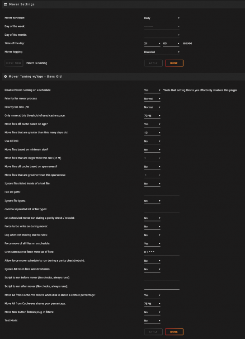This screenshot has height=339, width=245.
Task: Change the Cache-yes shares pool percentage 75 % dropdown
Action: [152, 304]
